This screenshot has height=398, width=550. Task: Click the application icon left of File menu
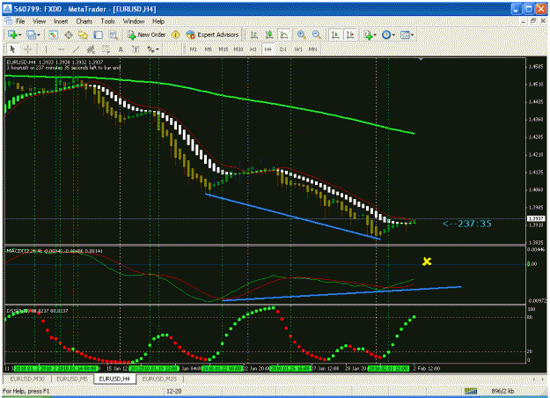pos(8,21)
